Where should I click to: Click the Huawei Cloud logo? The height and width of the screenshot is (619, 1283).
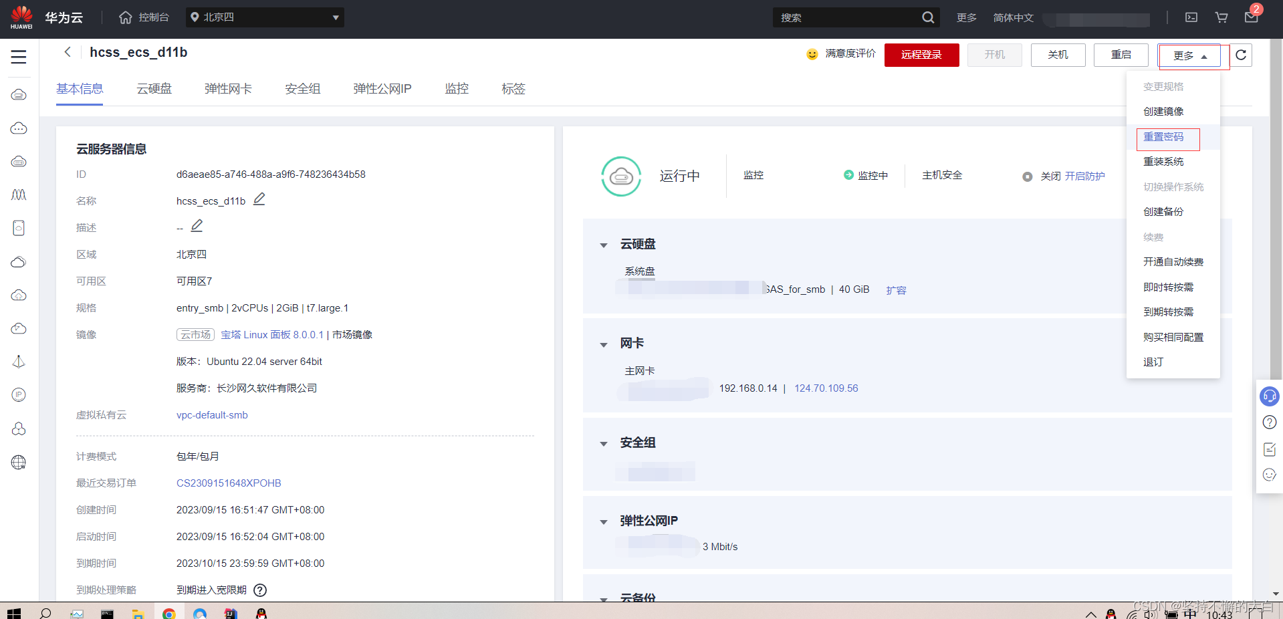[21, 17]
